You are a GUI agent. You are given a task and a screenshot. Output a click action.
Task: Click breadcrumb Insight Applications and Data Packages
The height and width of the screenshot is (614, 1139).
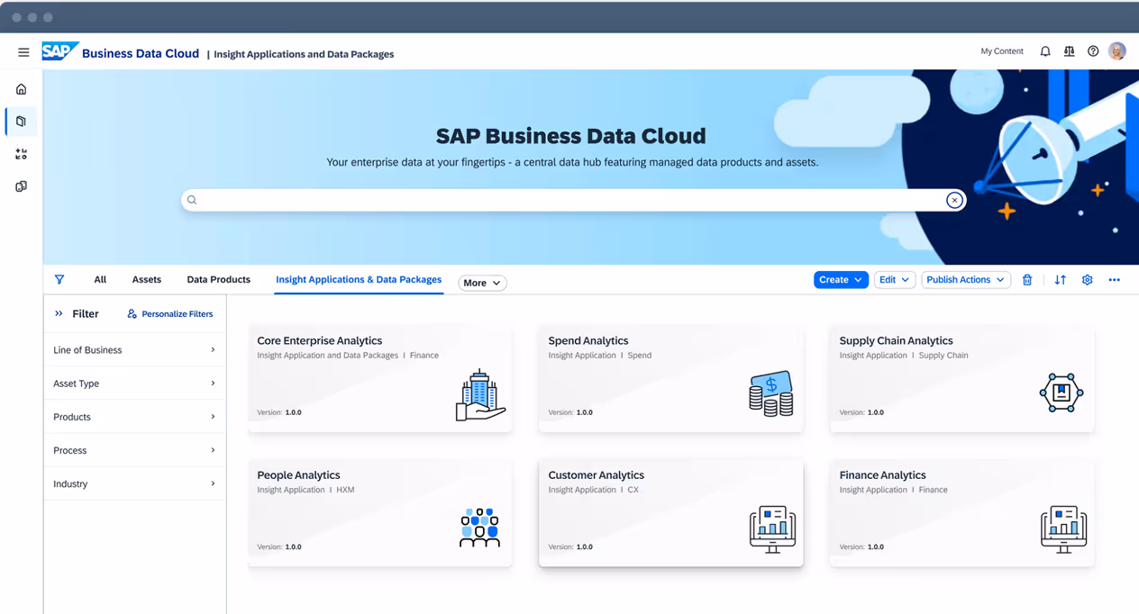click(x=304, y=54)
